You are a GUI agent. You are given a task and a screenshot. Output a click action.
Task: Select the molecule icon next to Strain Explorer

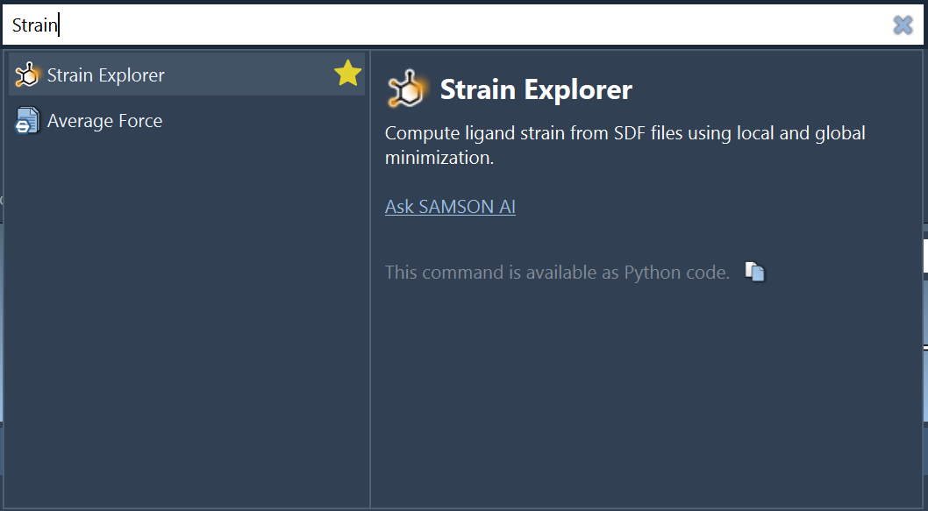click(x=25, y=75)
